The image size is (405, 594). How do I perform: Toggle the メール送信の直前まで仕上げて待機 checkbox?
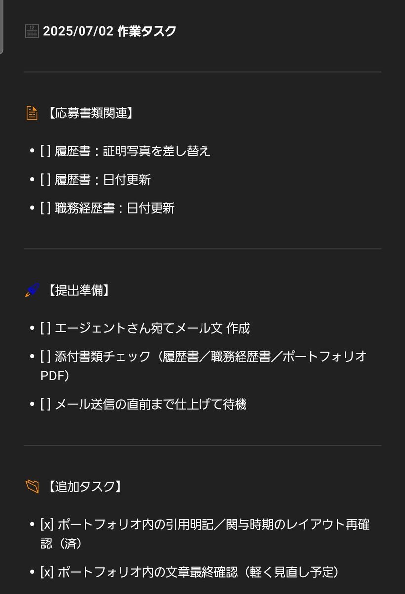[x=45, y=405]
